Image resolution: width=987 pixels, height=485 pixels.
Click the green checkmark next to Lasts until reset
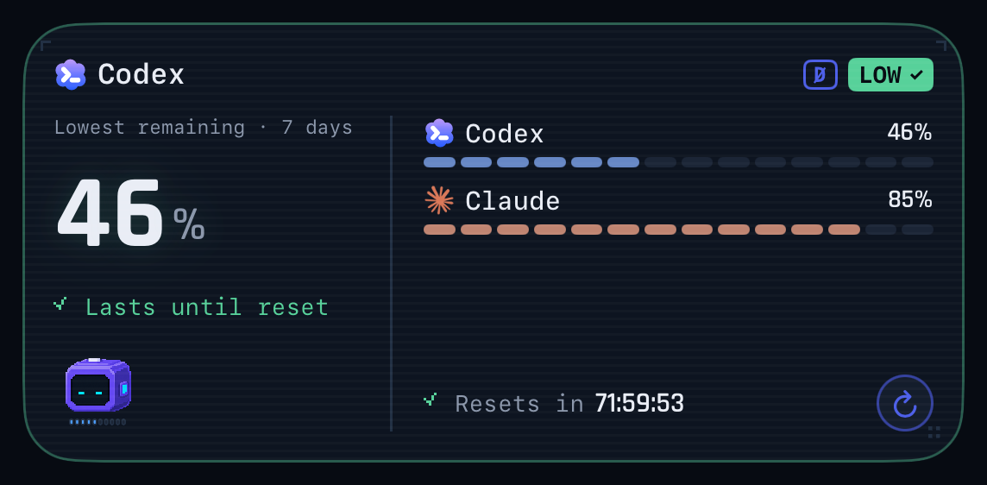click(x=60, y=305)
